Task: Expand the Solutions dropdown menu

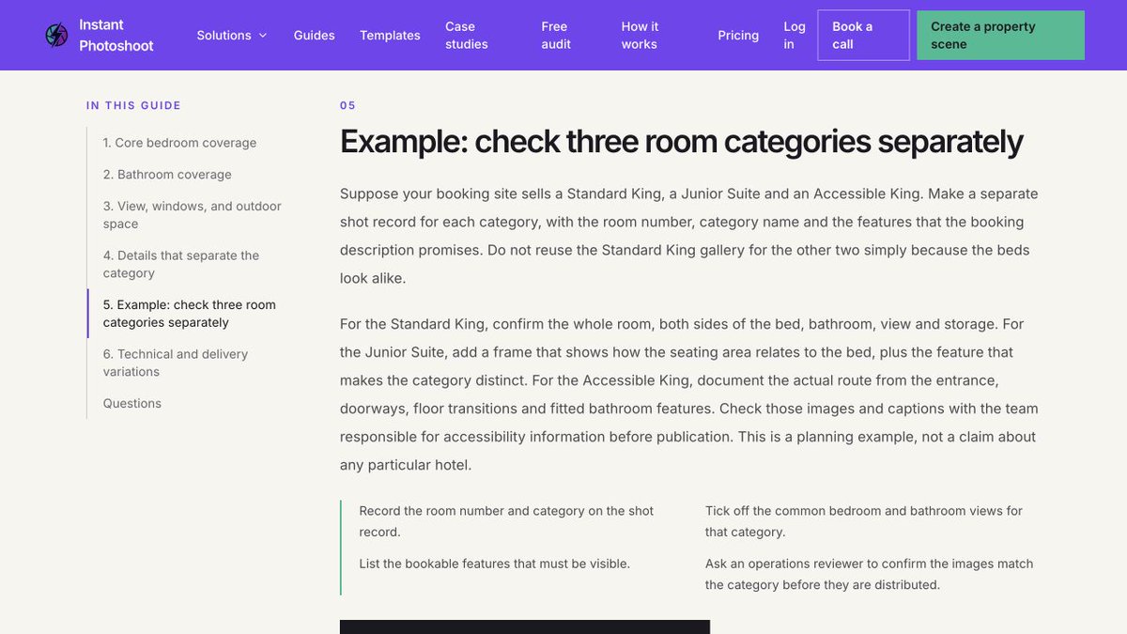Action: 232,35
